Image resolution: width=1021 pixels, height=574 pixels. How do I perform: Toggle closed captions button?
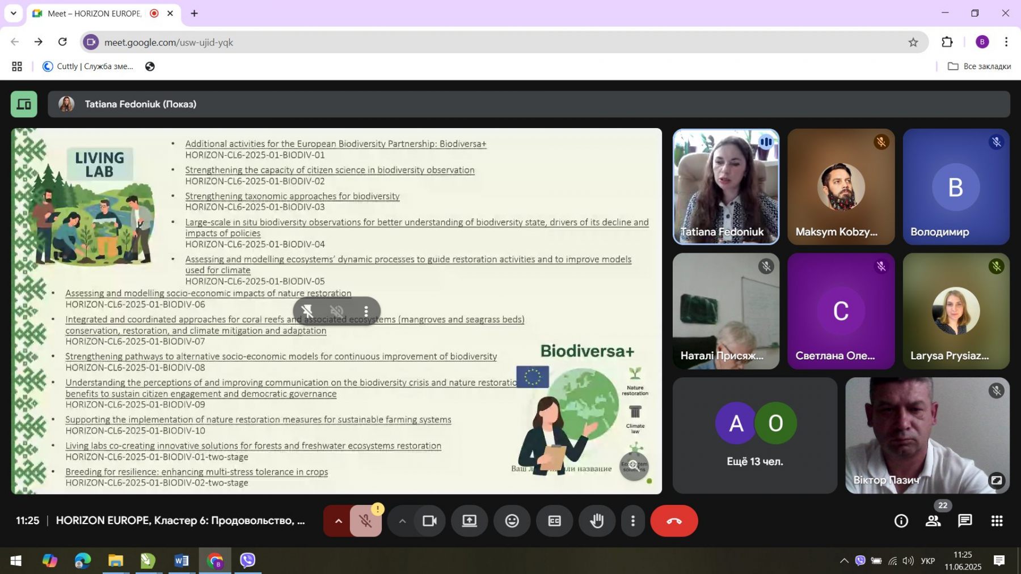[x=554, y=521]
